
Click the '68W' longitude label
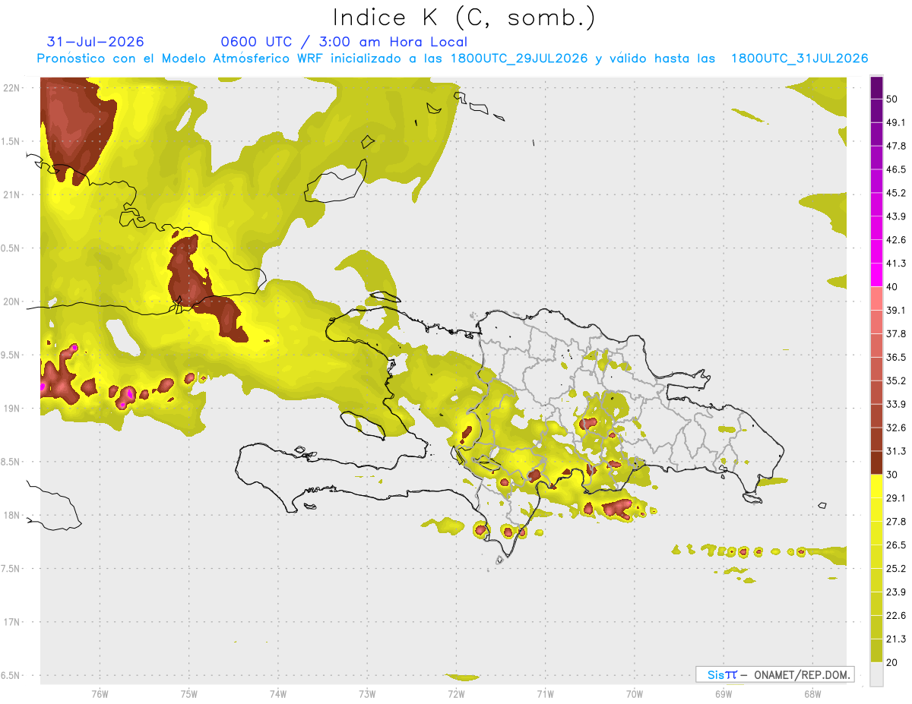pyautogui.click(x=812, y=693)
